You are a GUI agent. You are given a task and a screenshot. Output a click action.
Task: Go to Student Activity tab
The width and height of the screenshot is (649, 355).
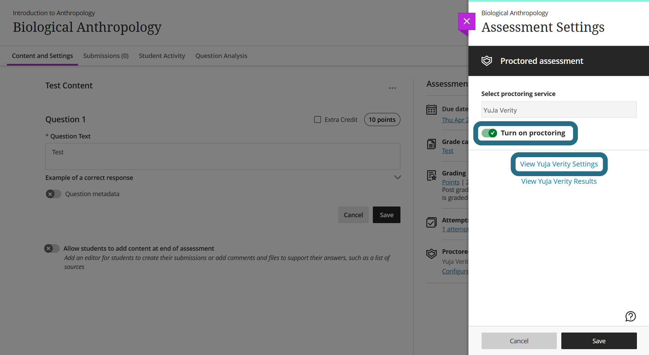(162, 56)
